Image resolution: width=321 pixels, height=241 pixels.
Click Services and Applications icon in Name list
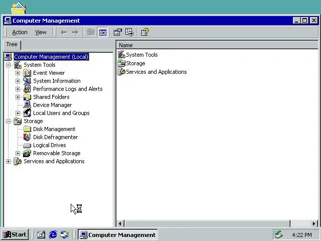[x=121, y=72]
